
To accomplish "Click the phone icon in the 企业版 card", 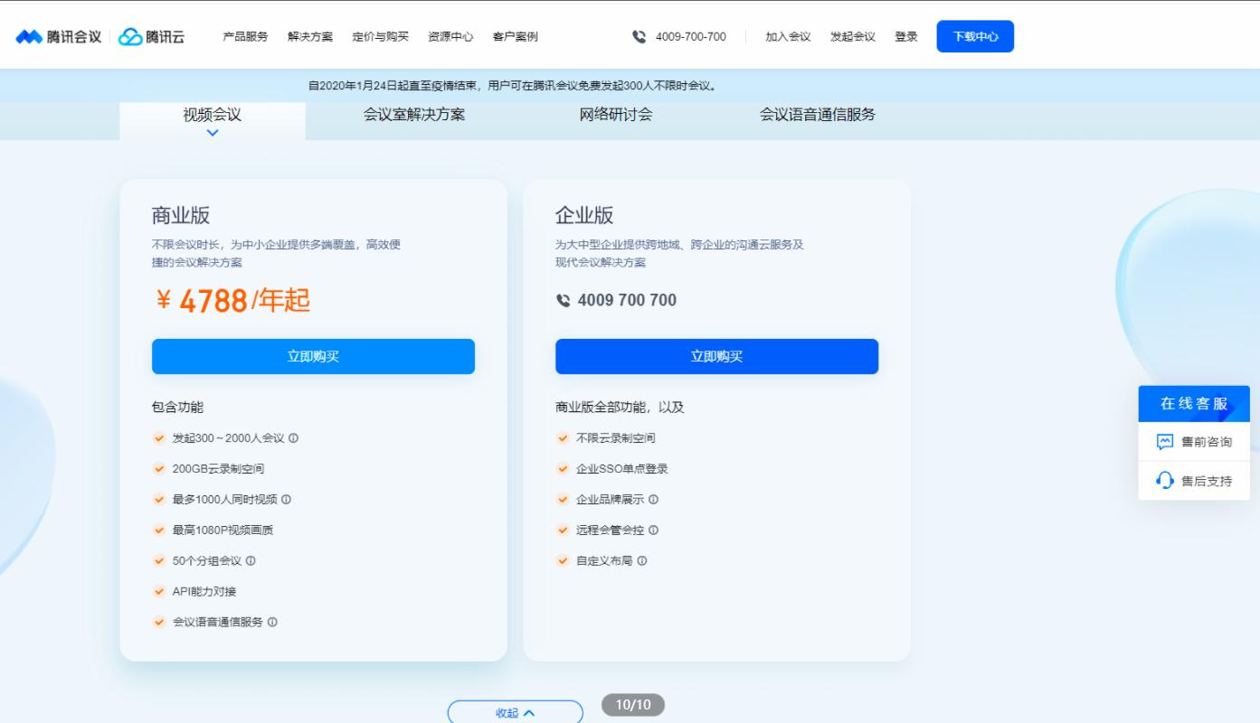I will [562, 300].
